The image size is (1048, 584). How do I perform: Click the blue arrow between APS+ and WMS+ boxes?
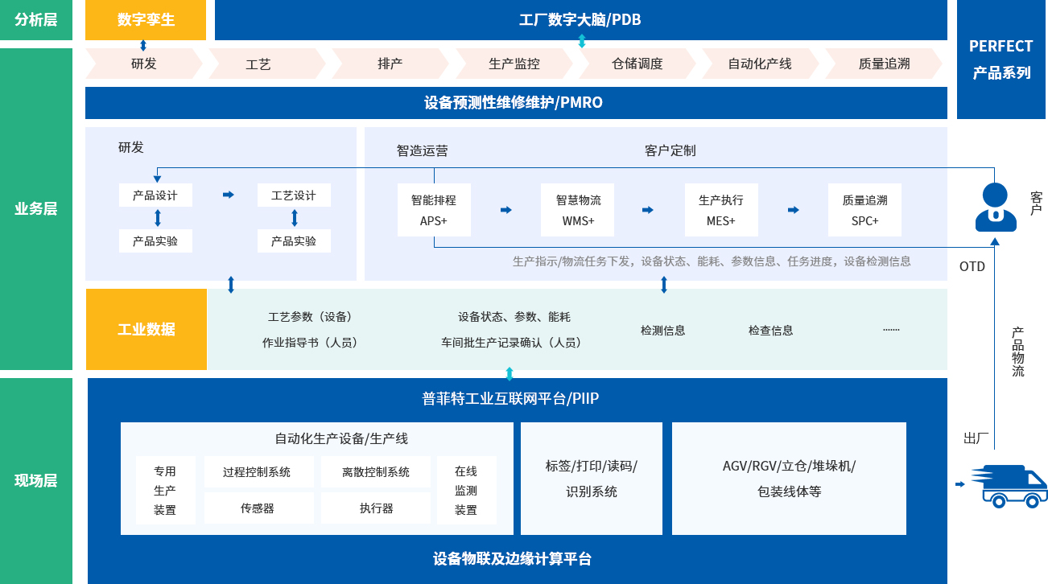[x=505, y=208]
